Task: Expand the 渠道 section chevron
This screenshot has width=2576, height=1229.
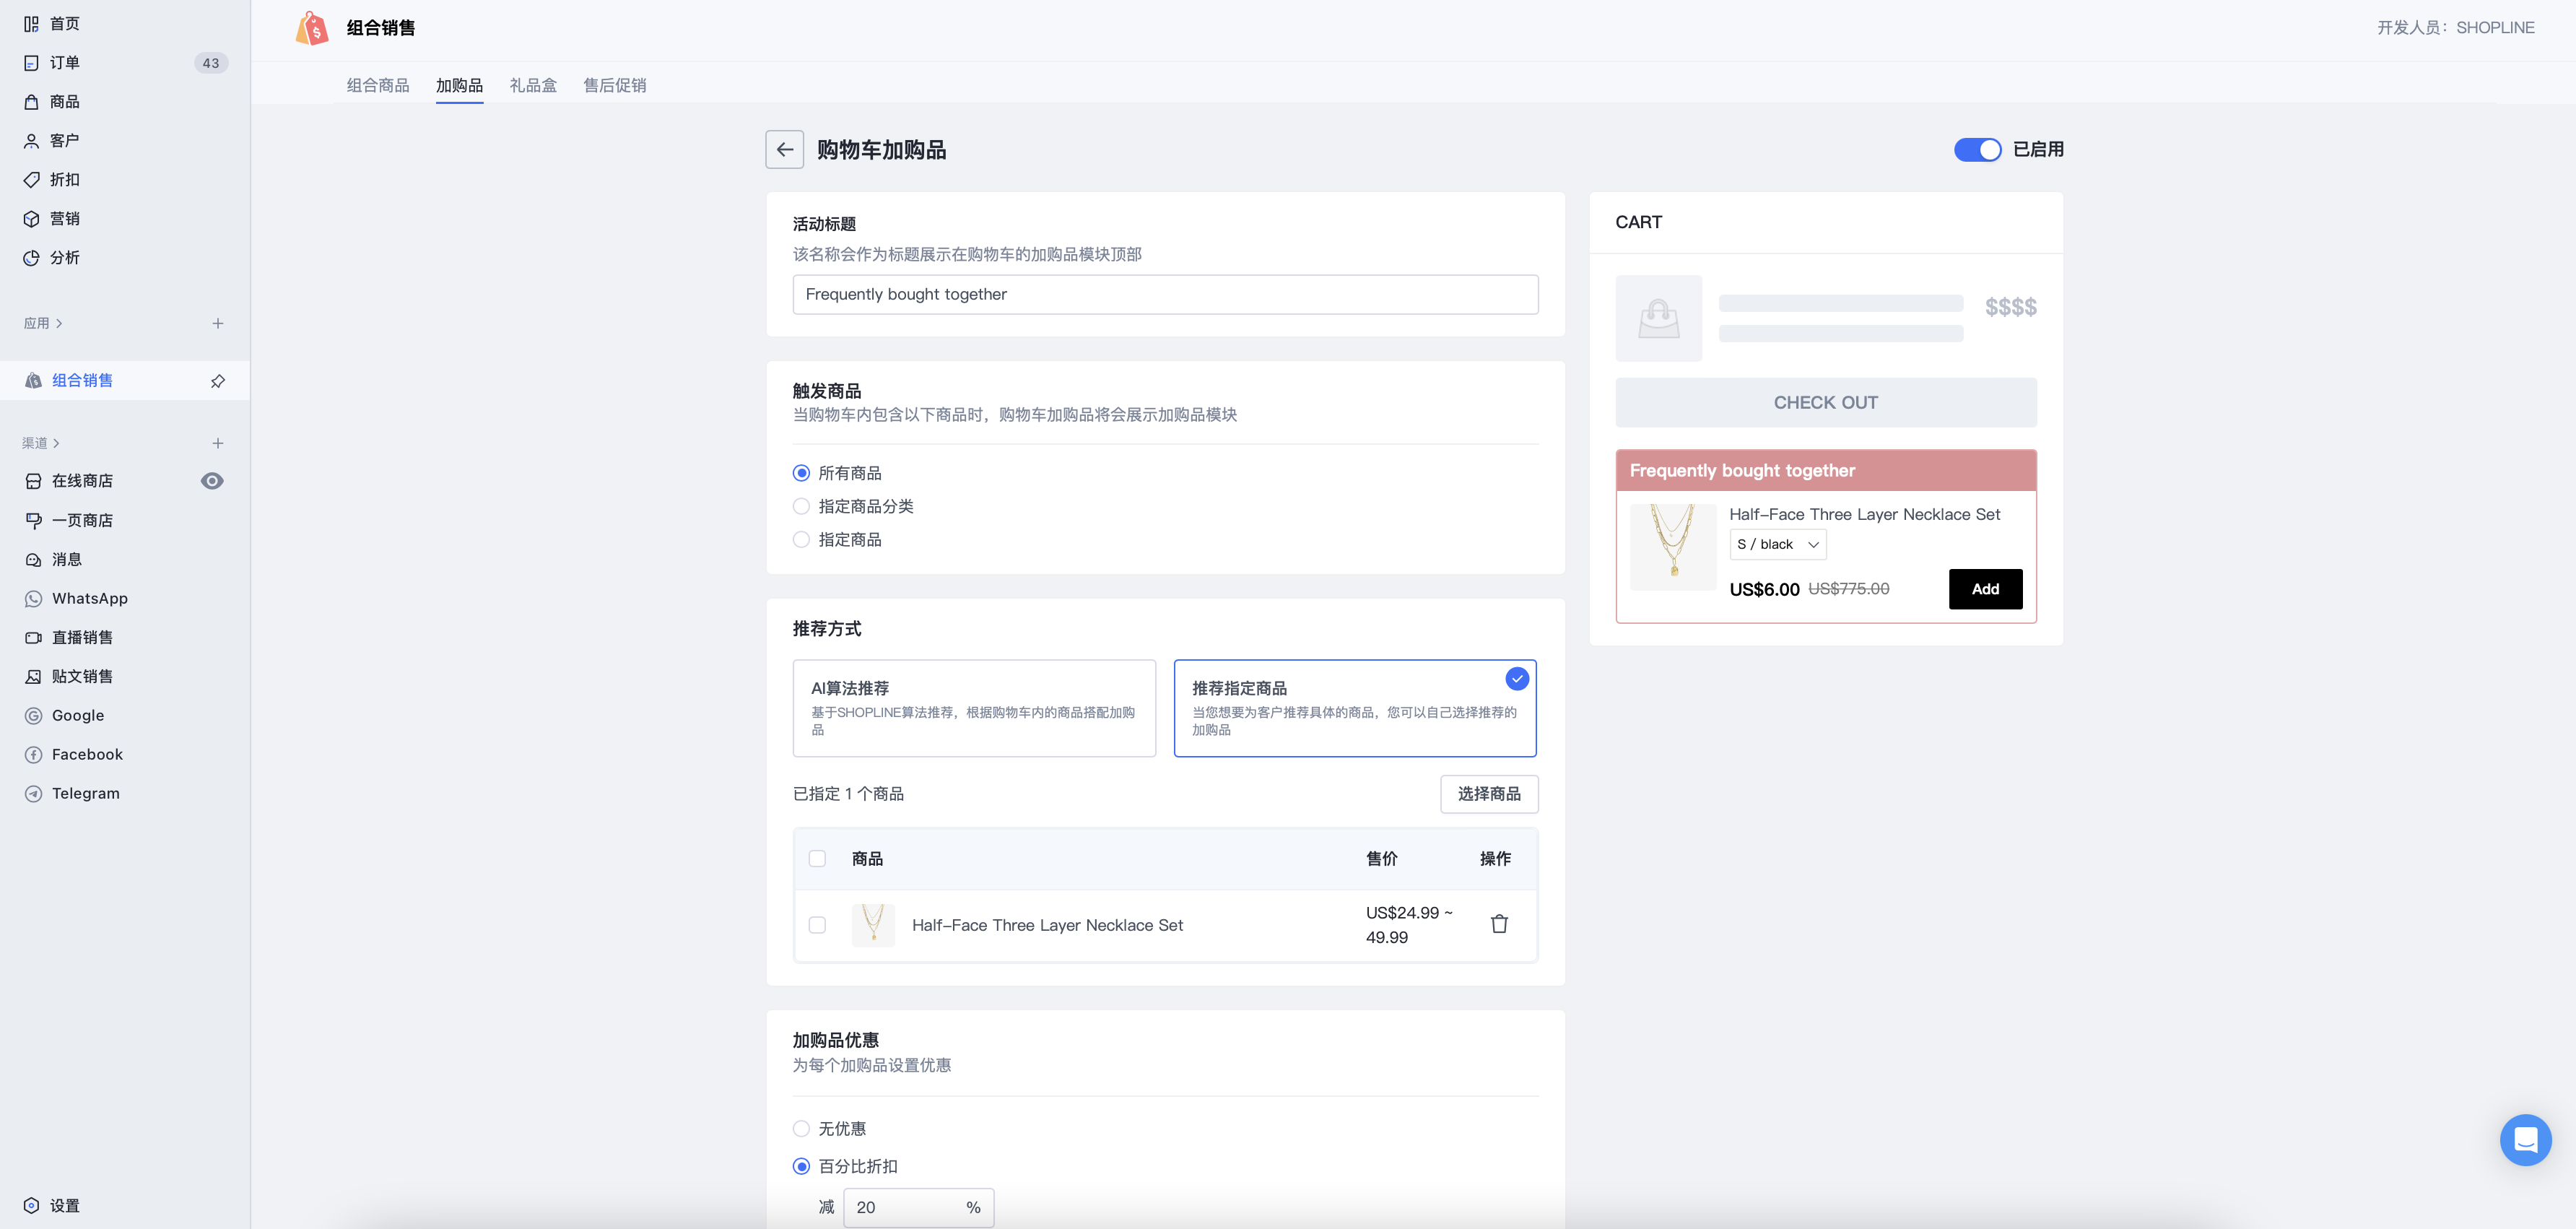Action: [56, 443]
